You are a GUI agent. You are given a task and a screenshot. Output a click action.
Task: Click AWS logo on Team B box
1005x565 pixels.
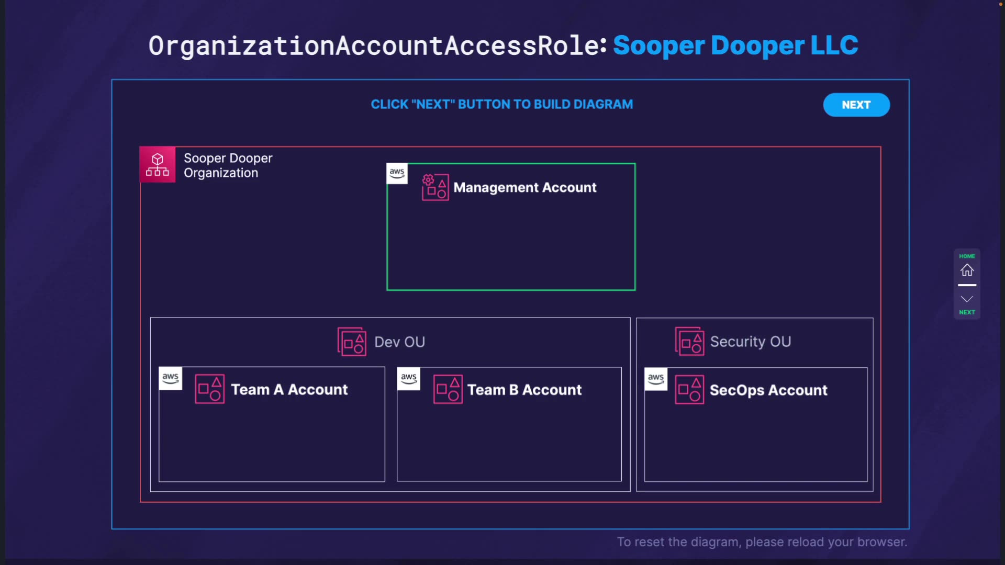coord(408,378)
